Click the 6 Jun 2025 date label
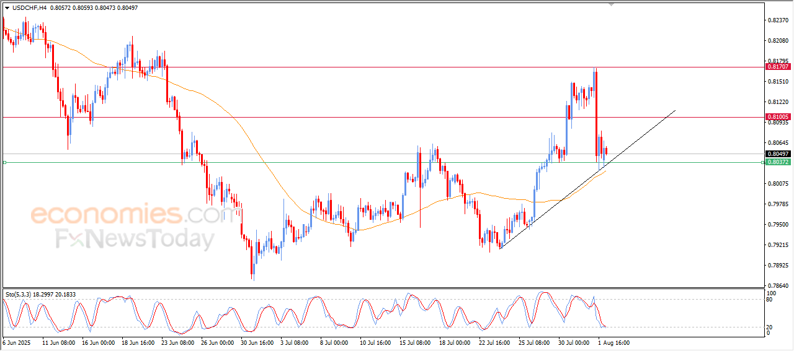794x351 pixels. pos(16,342)
